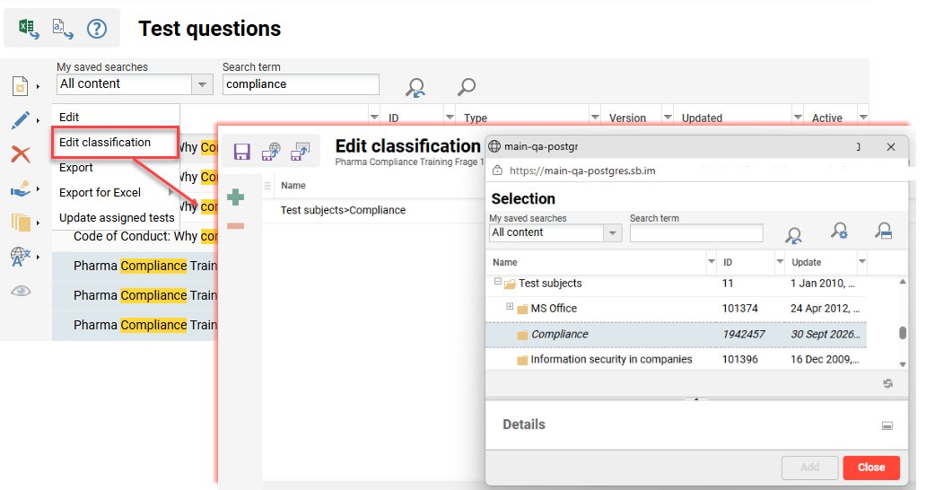Click the text export icon beside the Excel icon
This screenshot has width=935, height=490.
(x=63, y=29)
